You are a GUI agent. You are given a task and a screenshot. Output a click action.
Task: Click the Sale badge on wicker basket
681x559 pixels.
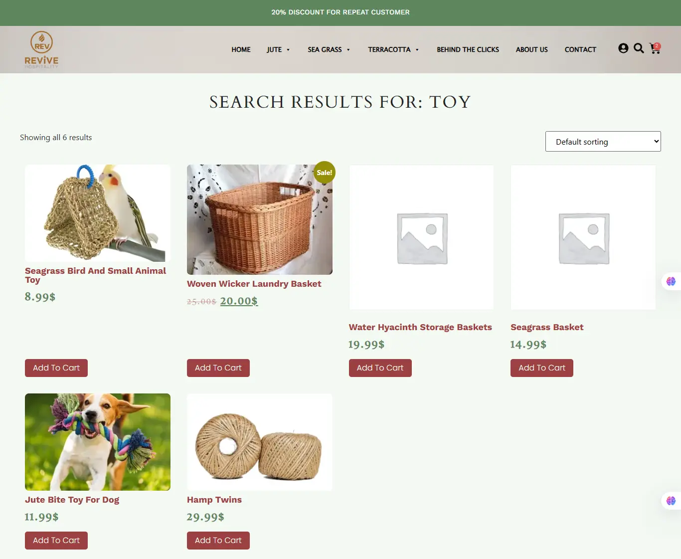tap(325, 173)
